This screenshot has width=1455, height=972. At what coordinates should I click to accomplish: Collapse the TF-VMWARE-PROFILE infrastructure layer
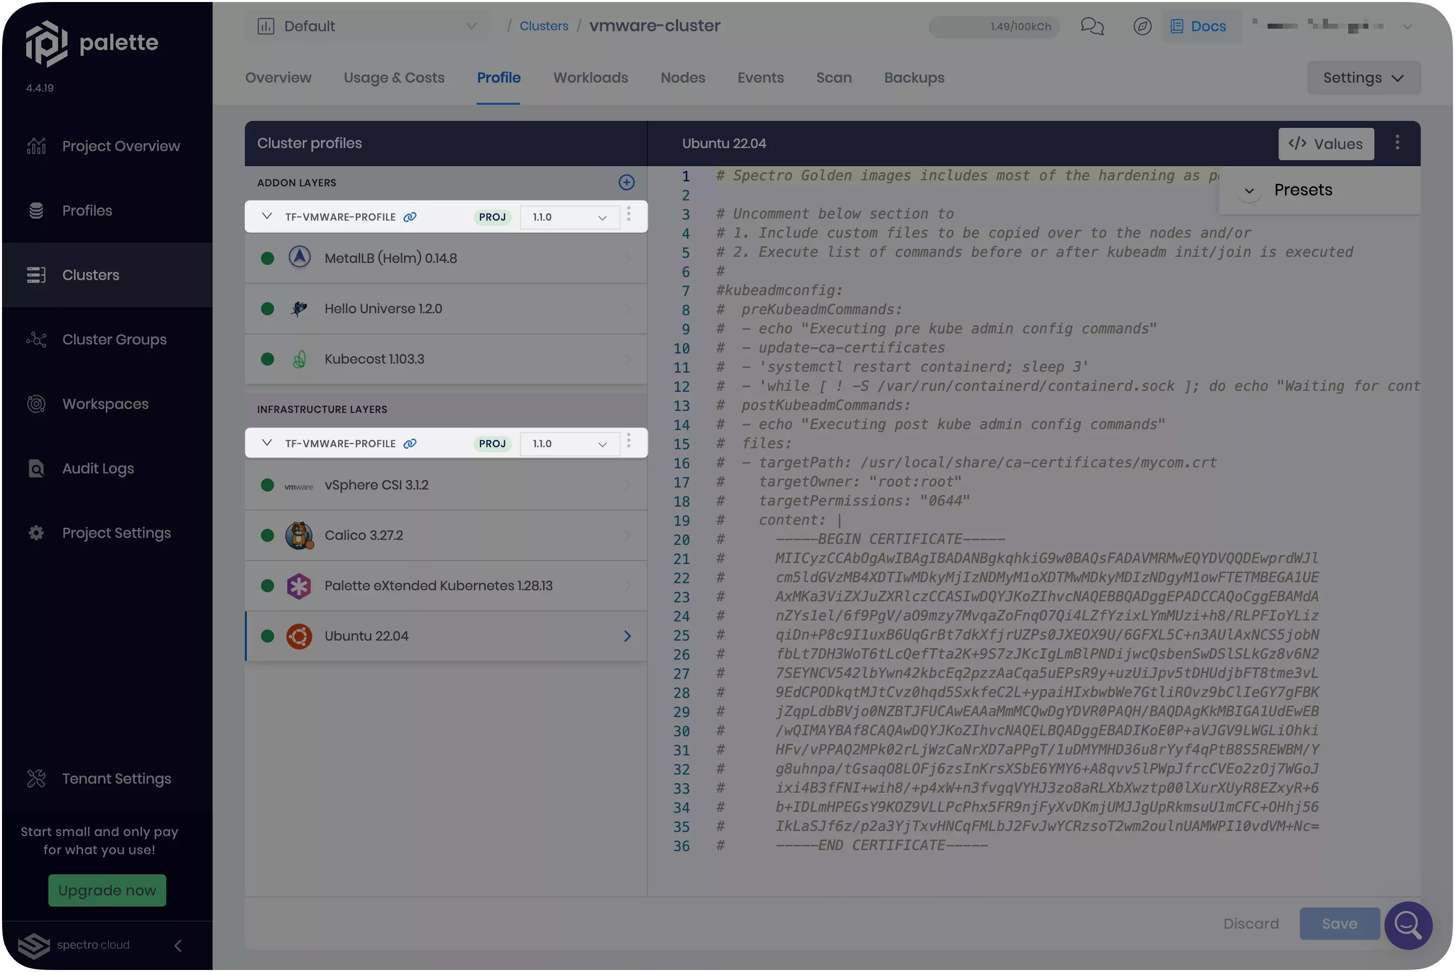(267, 443)
